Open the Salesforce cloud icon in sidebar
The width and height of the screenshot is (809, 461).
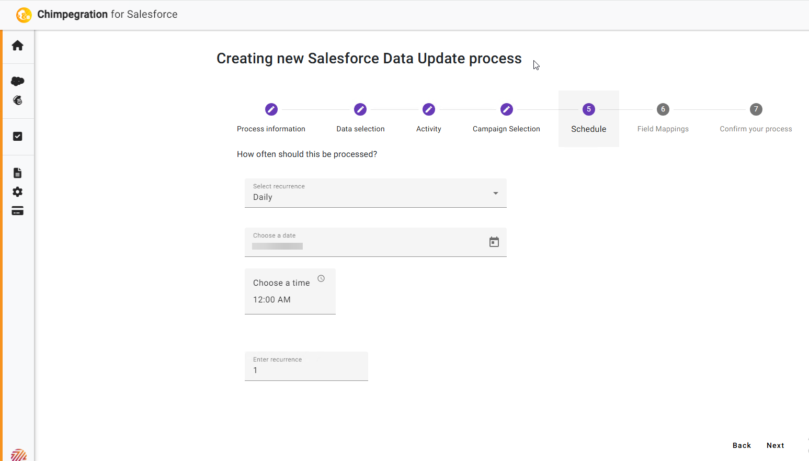(17, 81)
